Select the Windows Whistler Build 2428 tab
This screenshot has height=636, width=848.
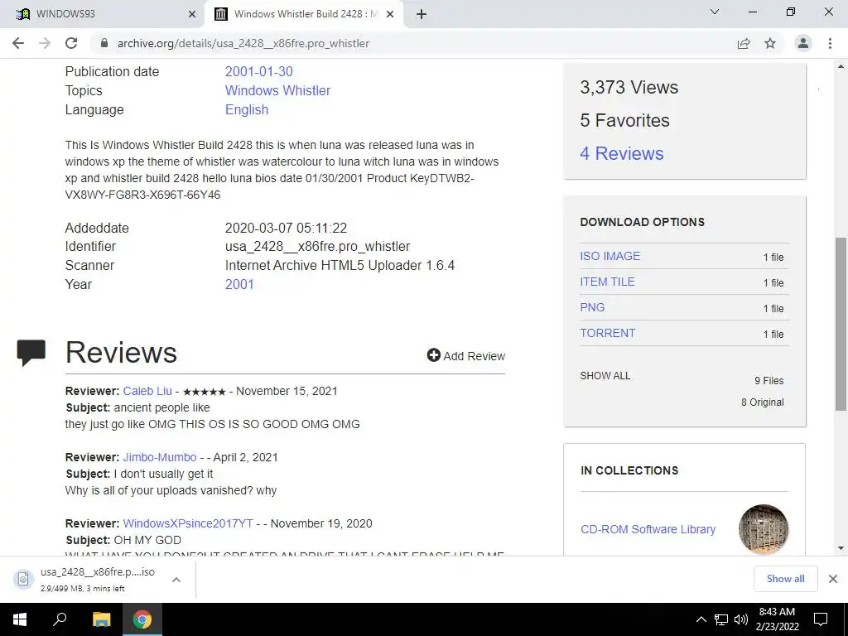point(303,14)
